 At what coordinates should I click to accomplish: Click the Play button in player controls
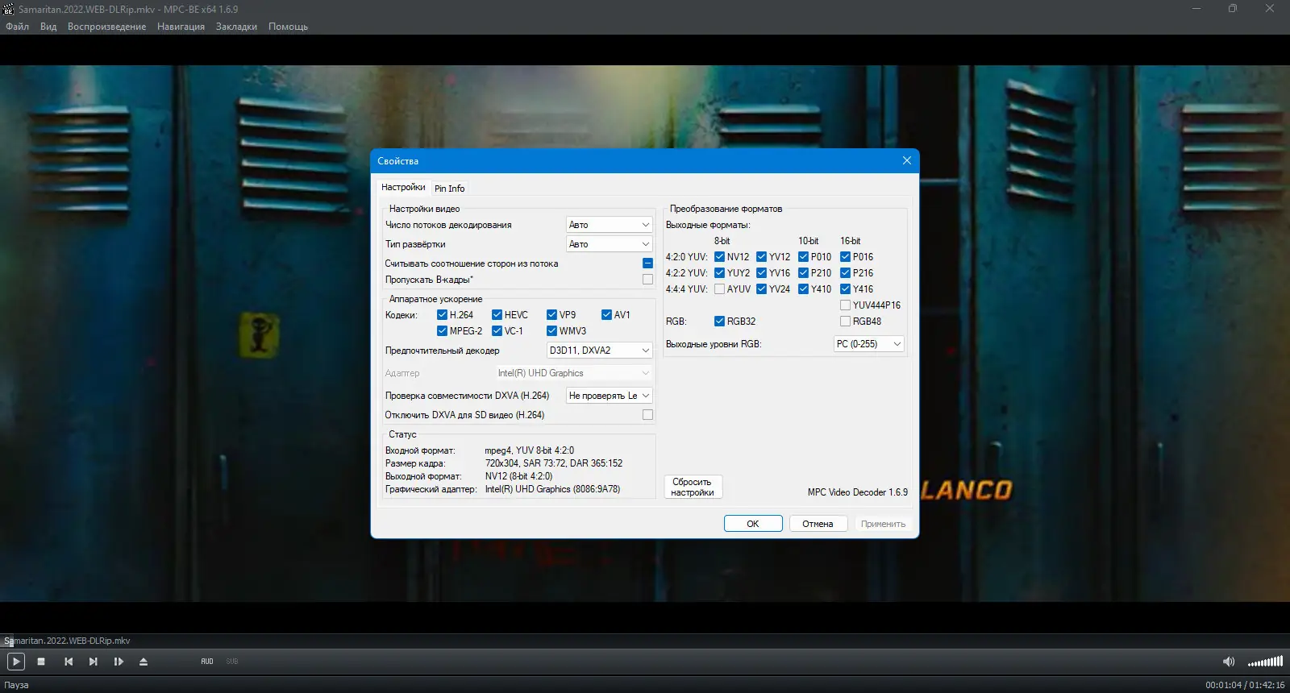click(x=15, y=662)
